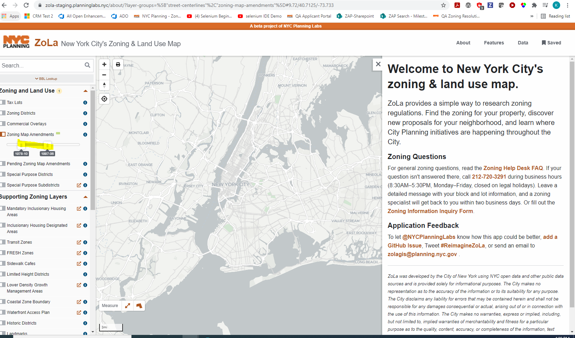Enable the Tax Lots layer checkbox
Viewport: 575px width, 338px height.
click(x=3, y=102)
